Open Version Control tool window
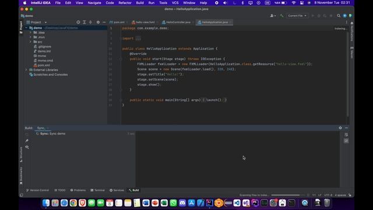This screenshot has height=210, width=373. click(x=37, y=190)
